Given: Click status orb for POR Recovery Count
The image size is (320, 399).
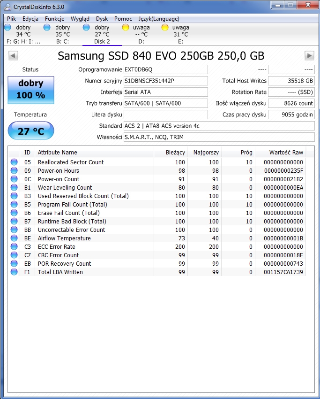Looking at the screenshot, I should point(14,263).
